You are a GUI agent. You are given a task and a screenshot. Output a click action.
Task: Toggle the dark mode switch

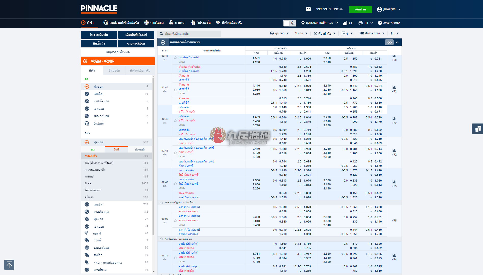290,23
